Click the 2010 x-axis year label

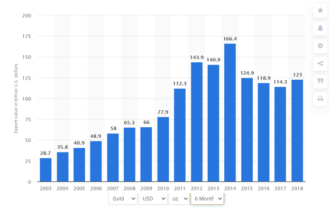(x=163, y=188)
